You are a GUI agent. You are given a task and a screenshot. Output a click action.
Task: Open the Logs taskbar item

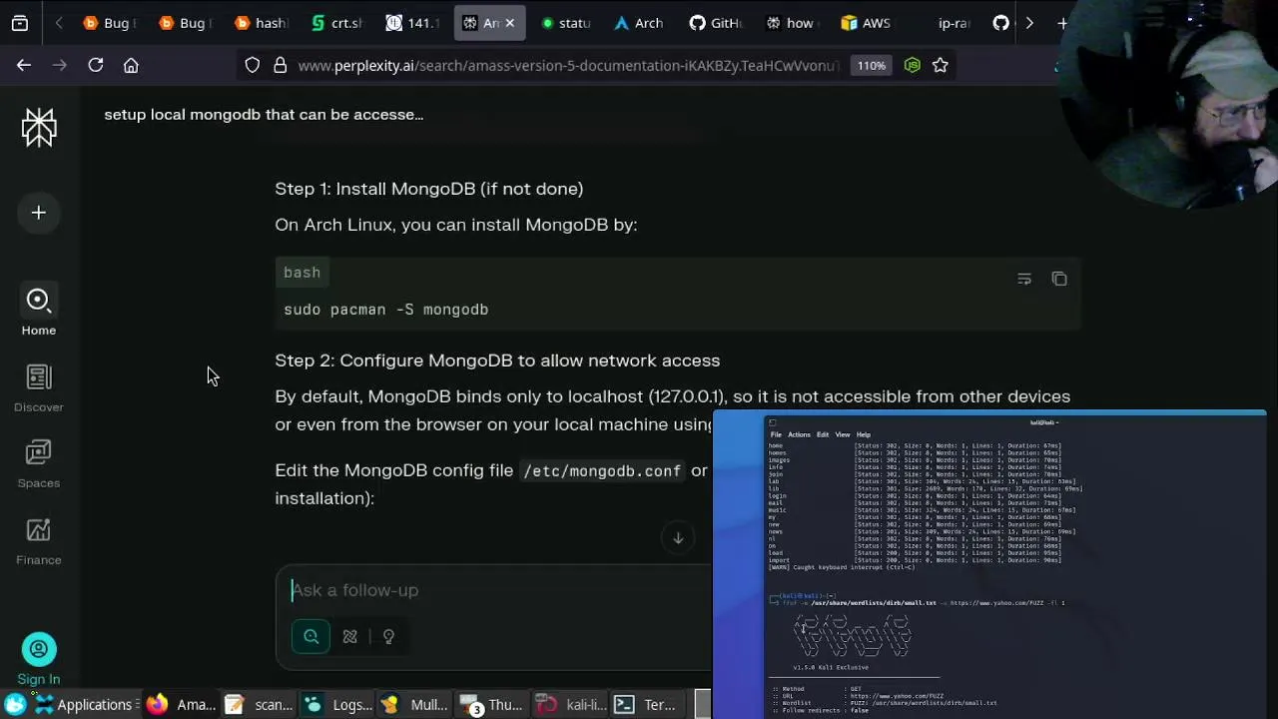tap(337, 705)
